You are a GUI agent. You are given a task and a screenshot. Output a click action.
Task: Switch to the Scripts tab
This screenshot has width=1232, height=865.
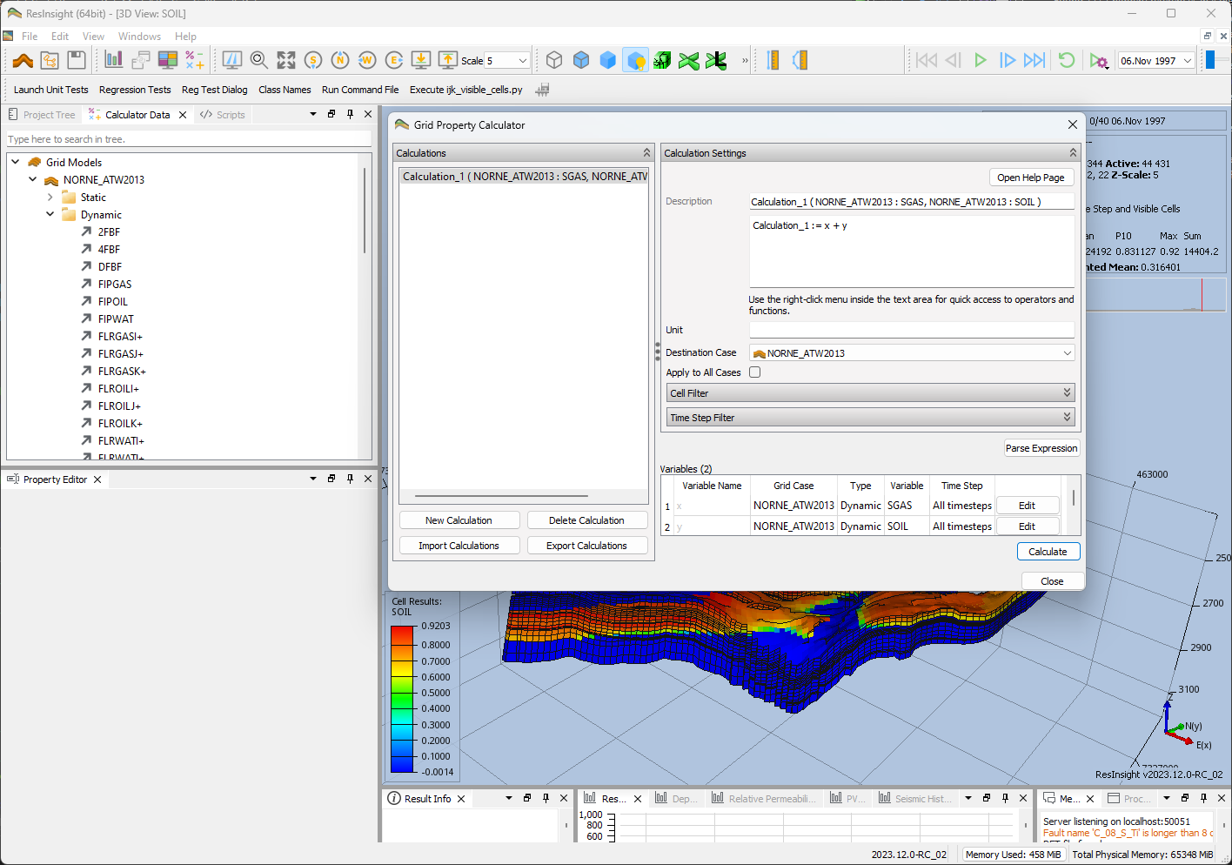coord(223,115)
